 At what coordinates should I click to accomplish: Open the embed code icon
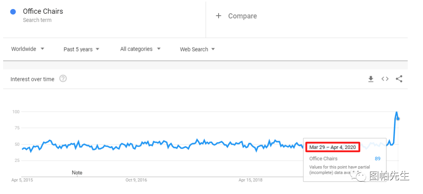pyautogui.click(x=385, y=79)
